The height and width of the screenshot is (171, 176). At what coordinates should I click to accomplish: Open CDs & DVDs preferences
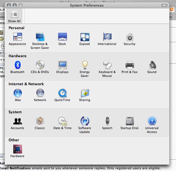(40, 67)
